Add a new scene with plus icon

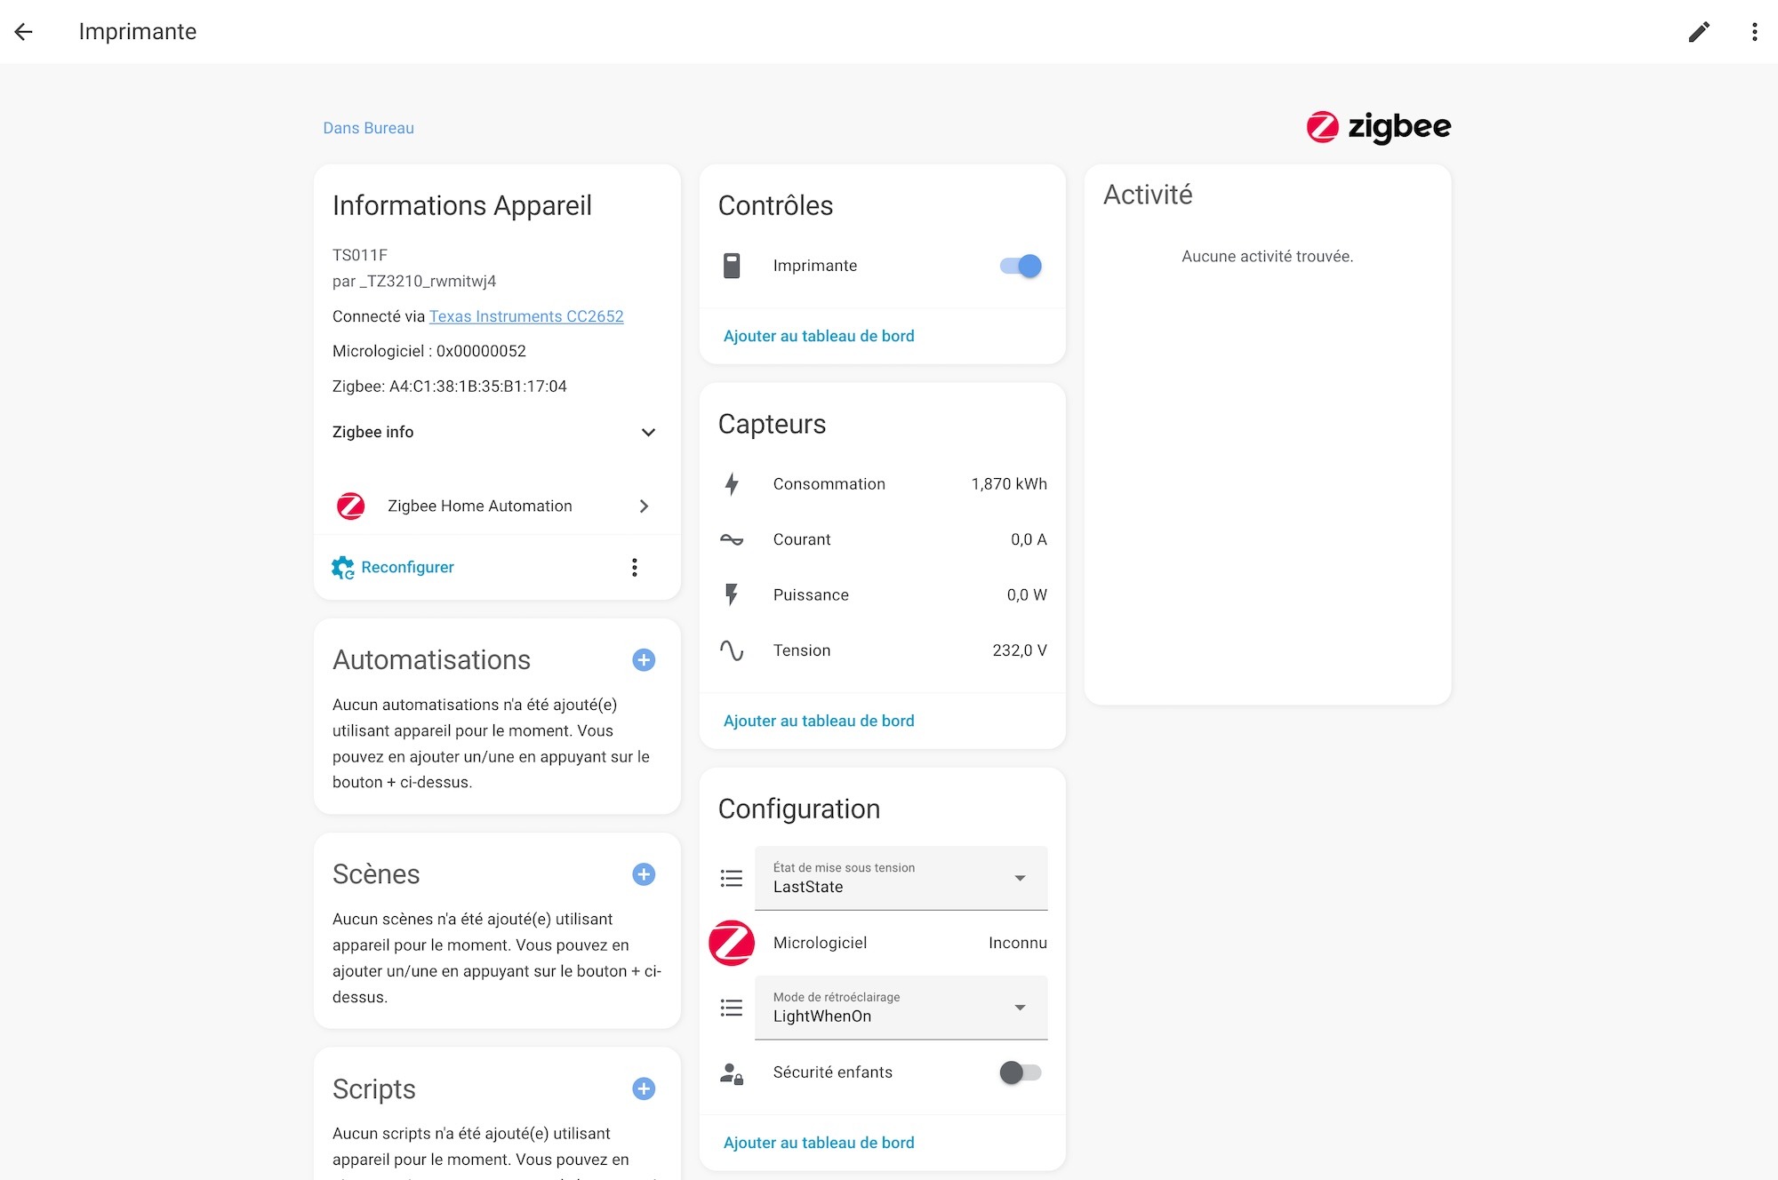tap(644, 874)
